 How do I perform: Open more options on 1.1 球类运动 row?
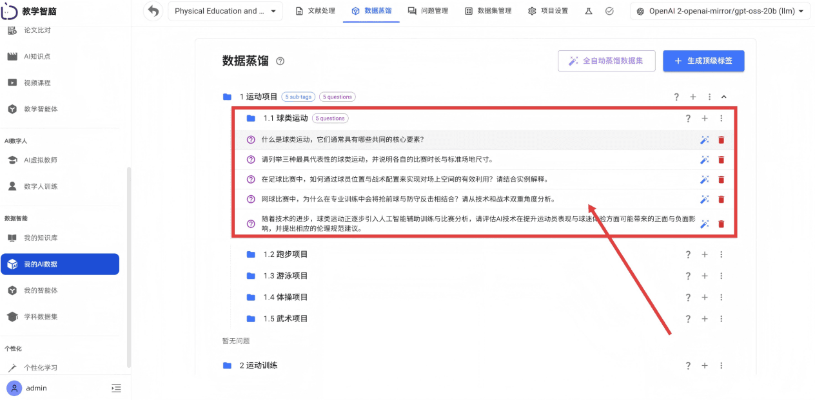tap(722, 119)
